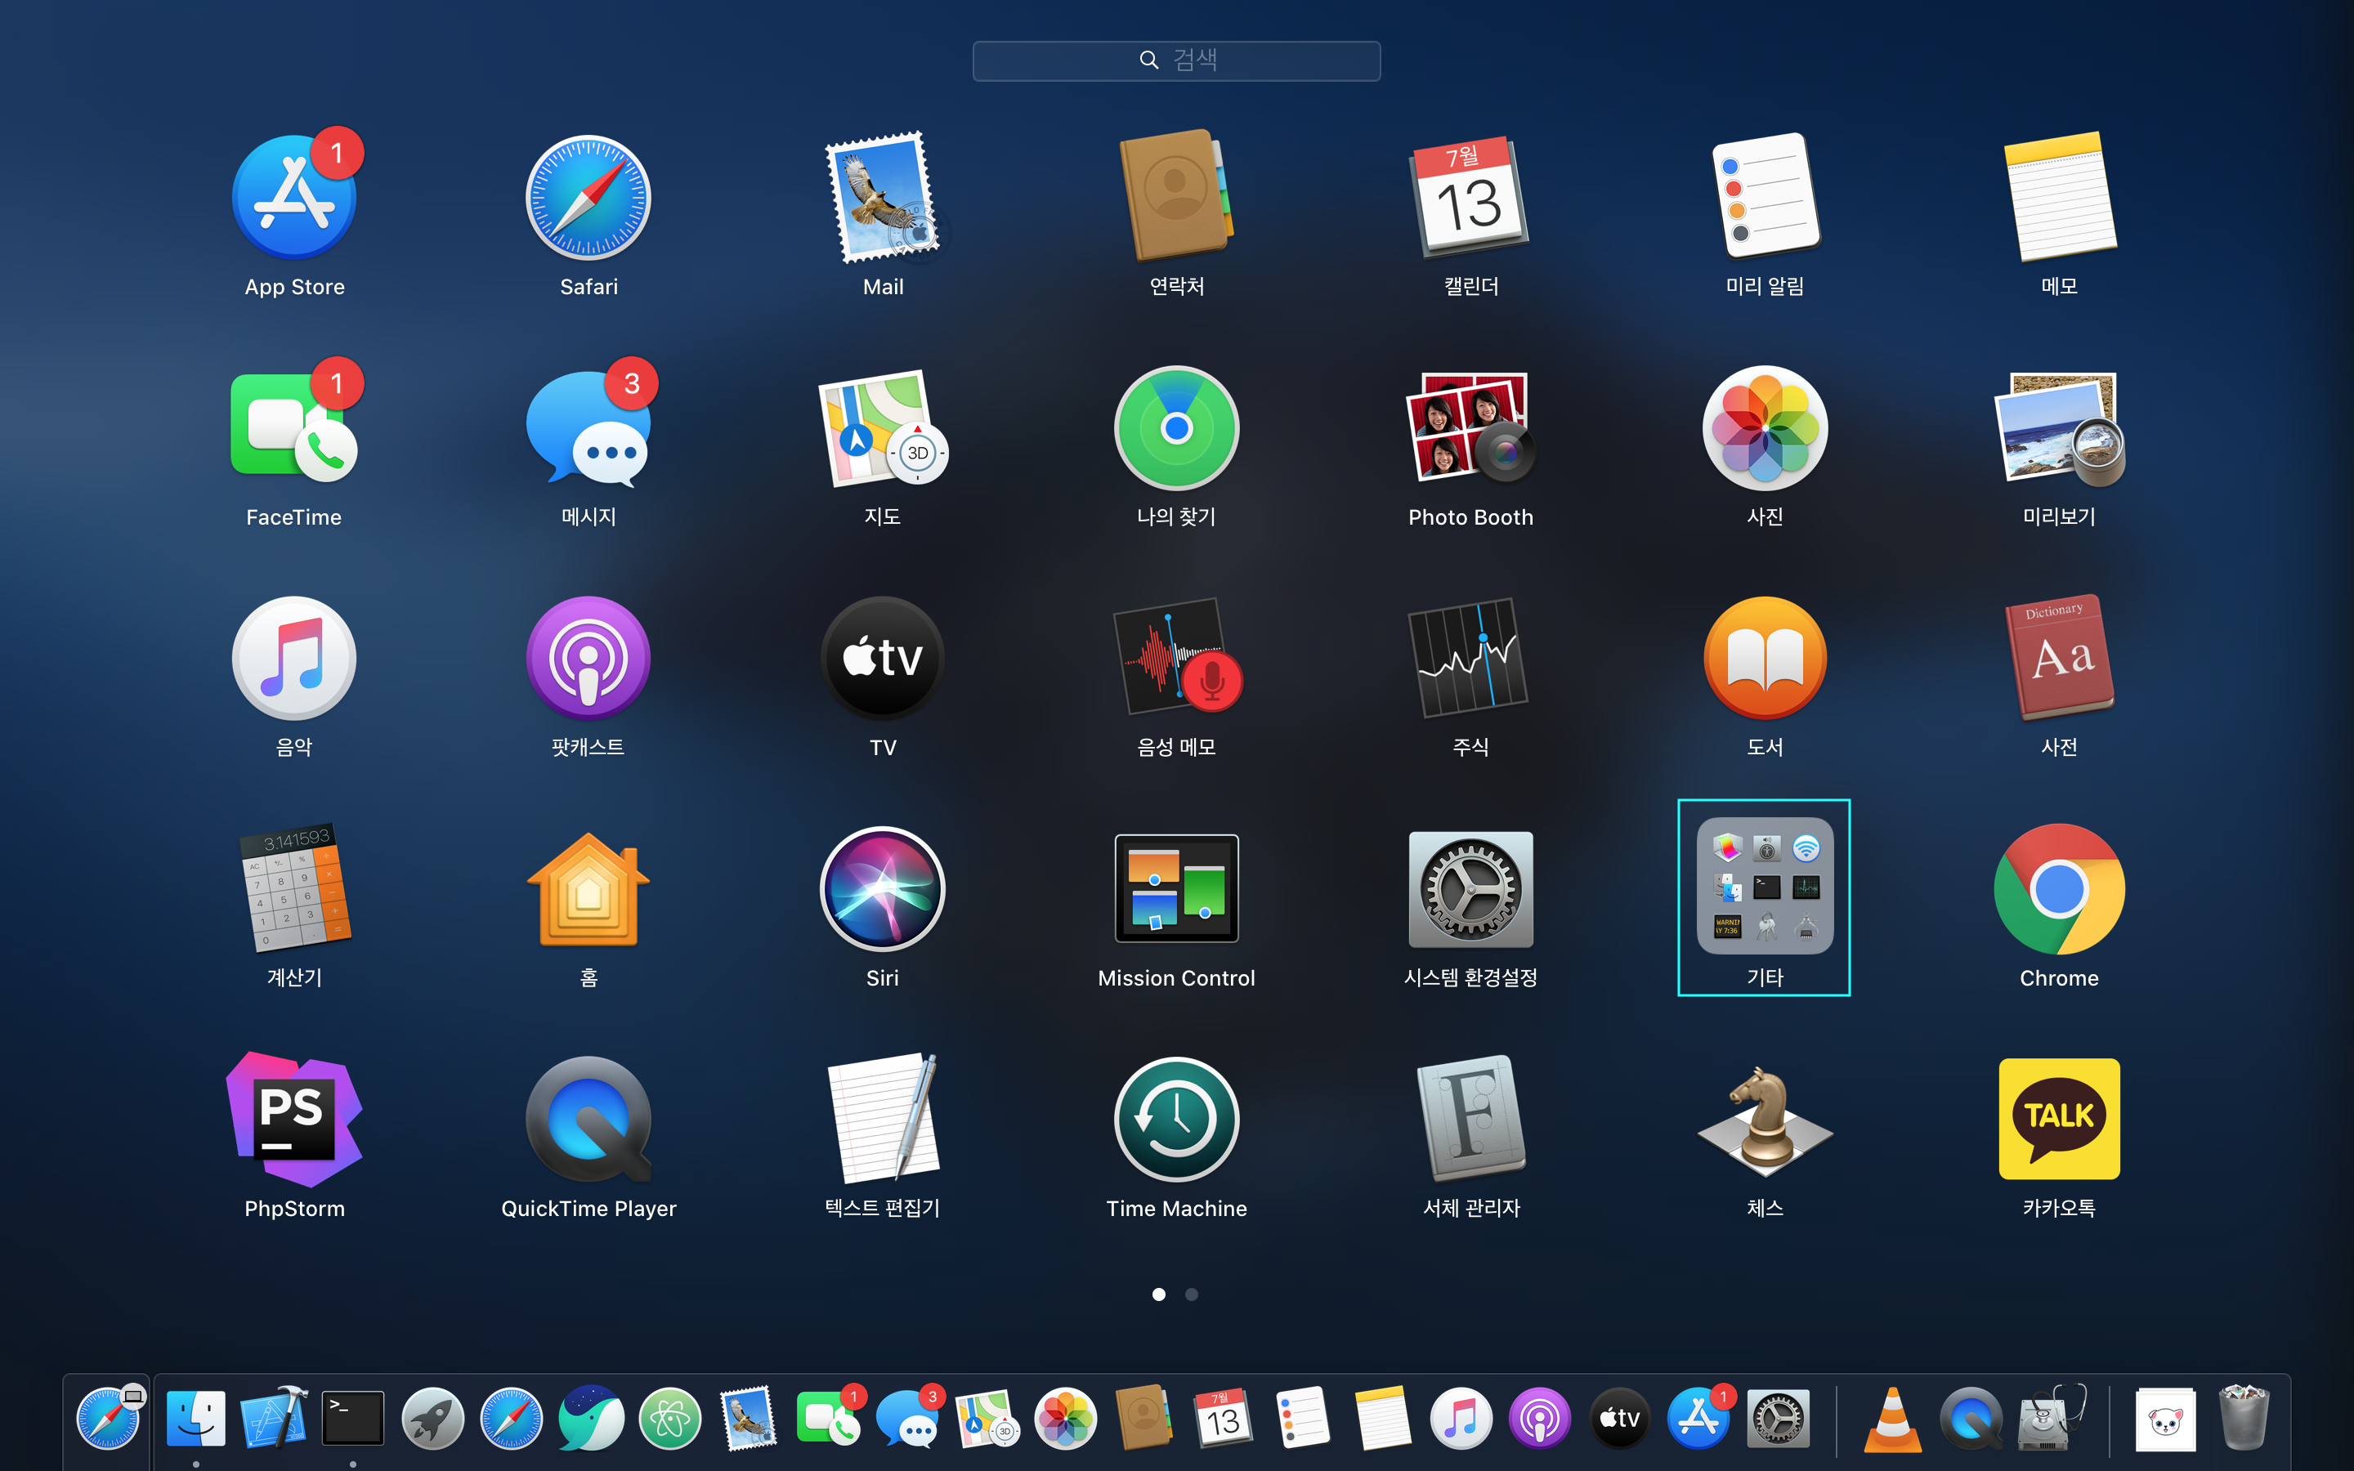Screen dimensions: 2354x1471
Task: Open the 계산기 calculator app
Action: tap(293, 889)
